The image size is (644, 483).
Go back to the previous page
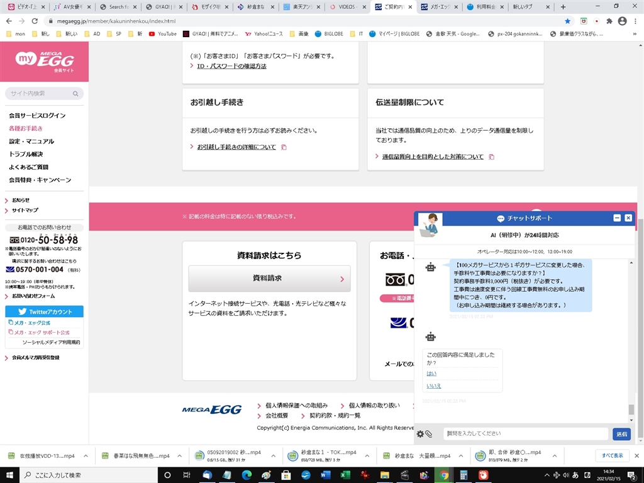pyautogui.click(x=9, y=21)
